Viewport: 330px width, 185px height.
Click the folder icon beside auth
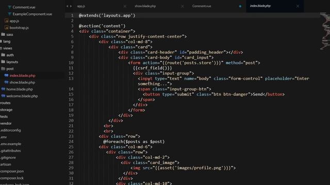[x=3, y=55]
